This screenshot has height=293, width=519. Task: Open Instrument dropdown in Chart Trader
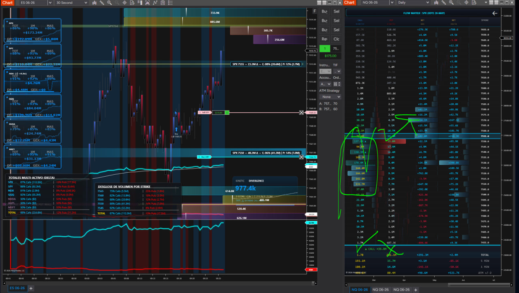(x=325, y=71)
